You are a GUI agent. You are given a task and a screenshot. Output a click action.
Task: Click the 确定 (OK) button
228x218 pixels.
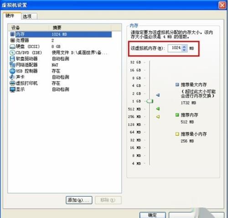click(x=153, y=215)
